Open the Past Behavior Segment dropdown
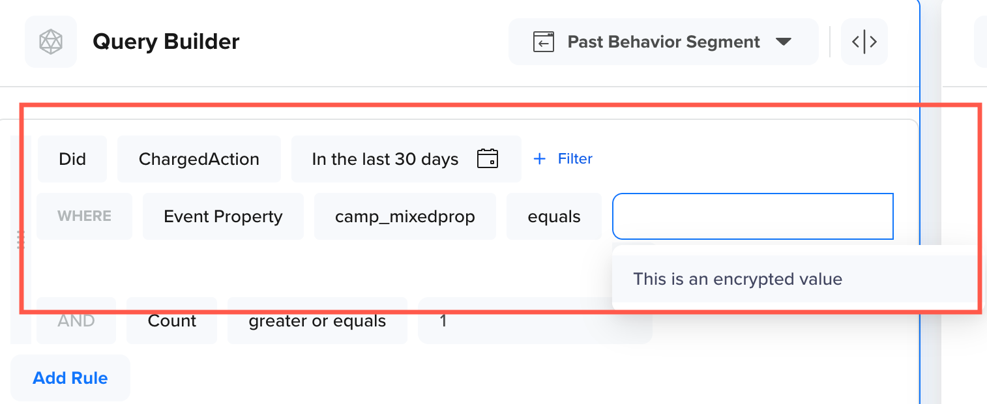The image size is (987, 404). (664, 41)
